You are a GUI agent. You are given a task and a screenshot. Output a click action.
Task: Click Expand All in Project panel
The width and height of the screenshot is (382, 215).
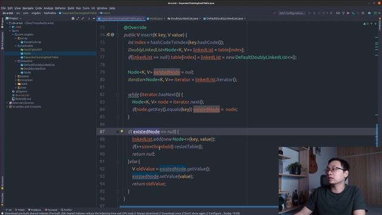tap(78, 19)
